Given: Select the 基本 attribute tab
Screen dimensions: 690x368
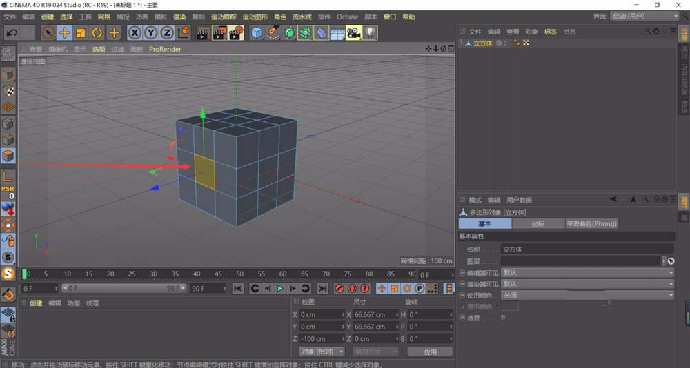Looking at the screenshot, I should pos(485,224).
